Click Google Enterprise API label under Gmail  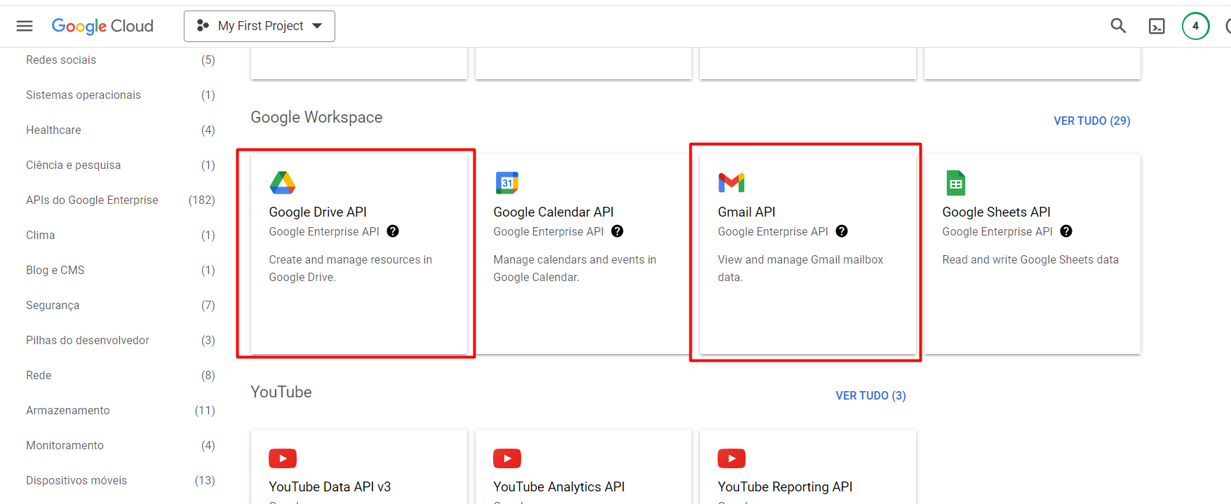(x=773, y=231)
